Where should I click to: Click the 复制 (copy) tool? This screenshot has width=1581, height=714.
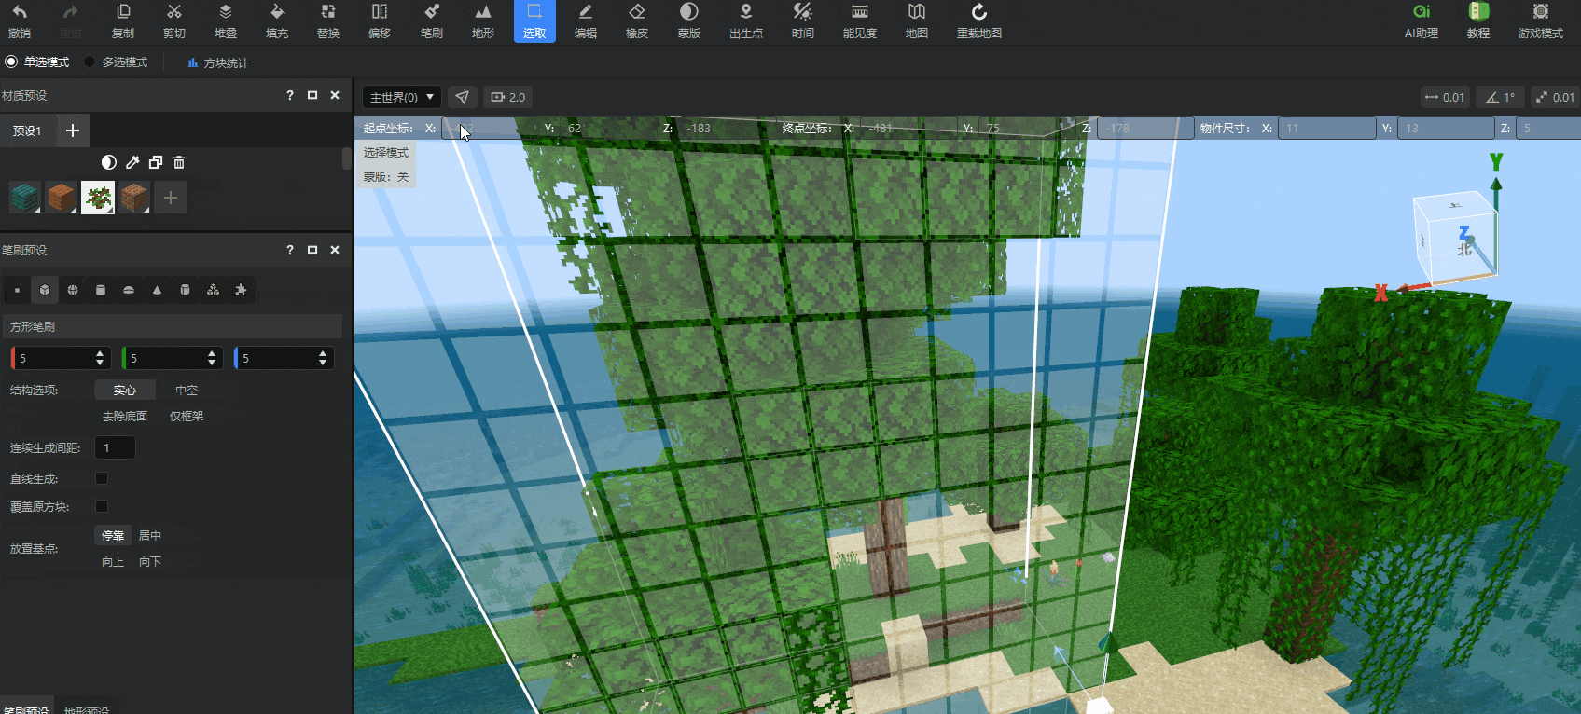pyautogui.click(x=123, y=21)
